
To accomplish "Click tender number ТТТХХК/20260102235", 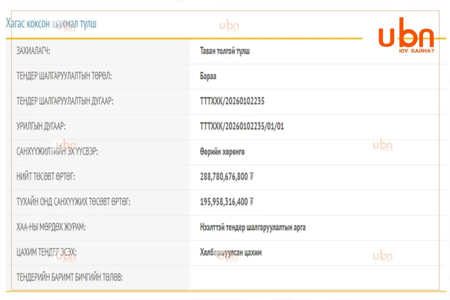I will coord(232,102).
